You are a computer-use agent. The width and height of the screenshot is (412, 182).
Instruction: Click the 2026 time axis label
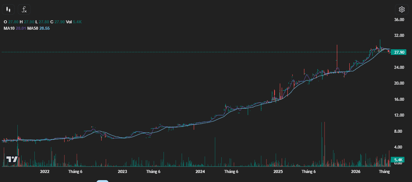(356, 171)
